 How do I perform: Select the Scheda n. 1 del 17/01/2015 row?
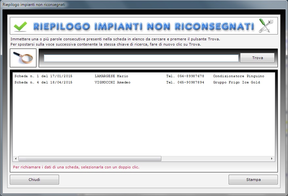pos(144,76)
